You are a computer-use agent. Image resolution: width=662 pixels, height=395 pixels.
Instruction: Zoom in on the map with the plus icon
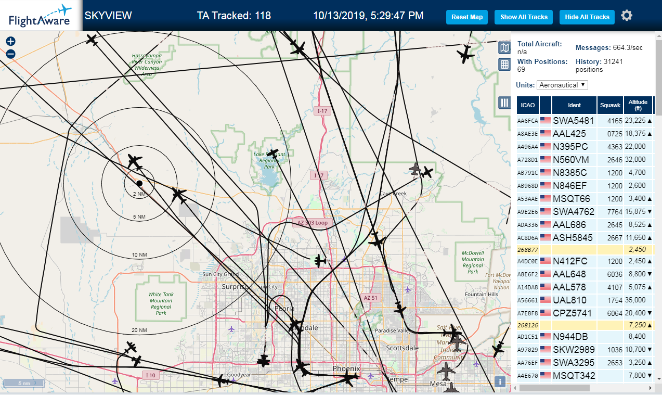[x=11, y=42]
